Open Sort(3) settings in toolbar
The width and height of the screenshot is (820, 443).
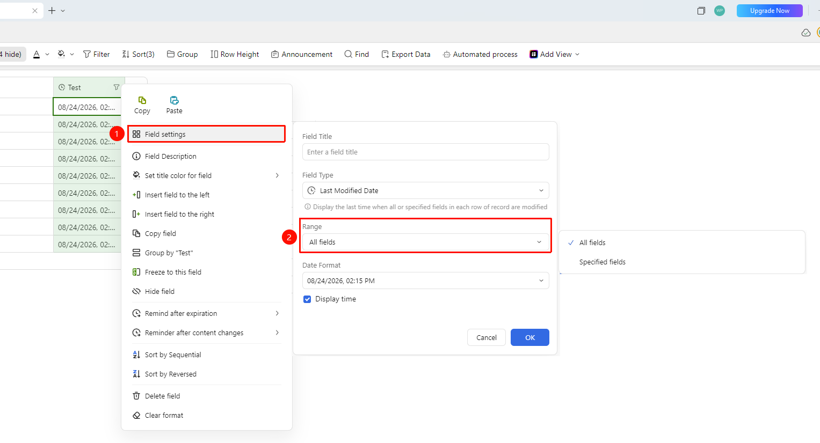tap(138, 54)
